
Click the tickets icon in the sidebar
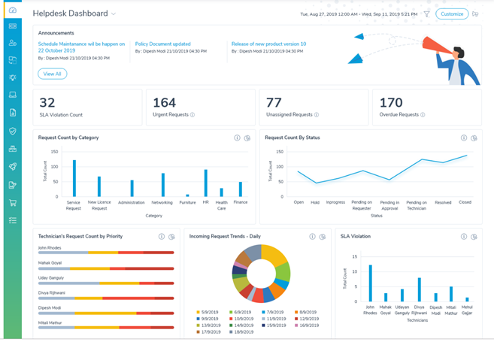pos(13,26)
